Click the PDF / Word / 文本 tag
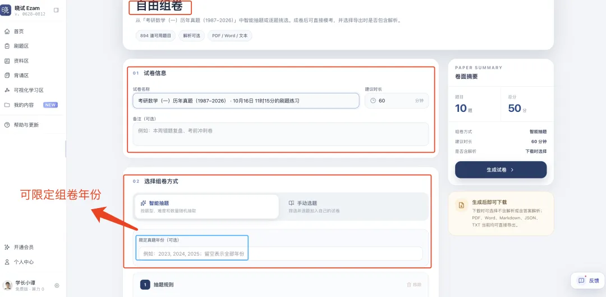The width and height of the screenshot is (606, 297). point(230,36)
